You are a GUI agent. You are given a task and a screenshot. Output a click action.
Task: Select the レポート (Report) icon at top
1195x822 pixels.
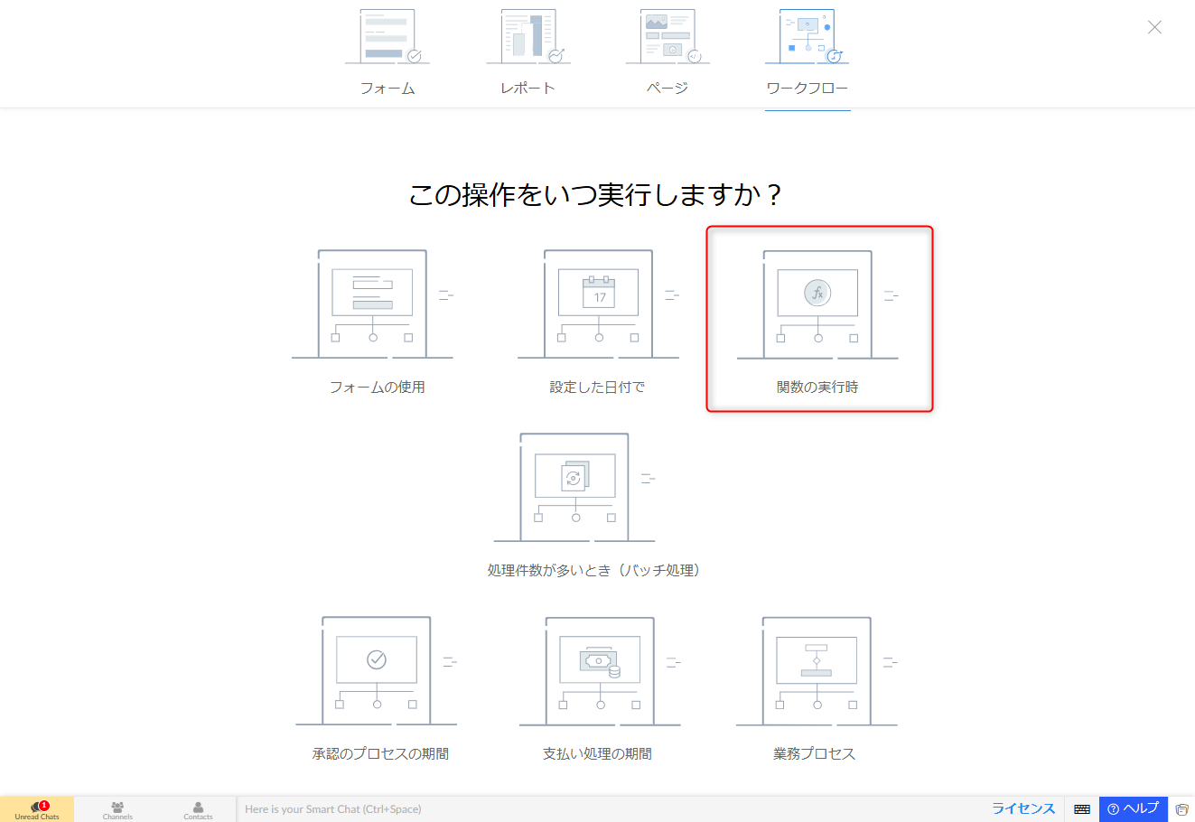[x=527, y=38]
